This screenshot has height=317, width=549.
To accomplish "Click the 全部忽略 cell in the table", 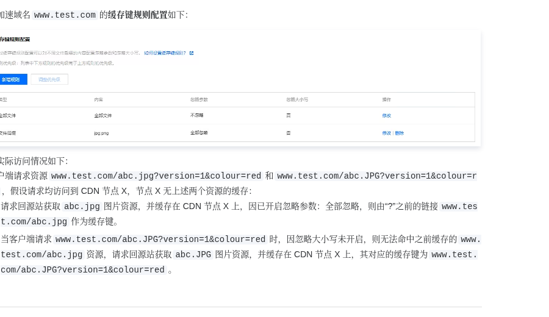I will point(199,133).
